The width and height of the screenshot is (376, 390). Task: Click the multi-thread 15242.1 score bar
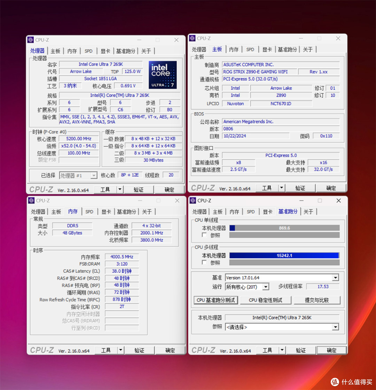[x=284, y=255]
